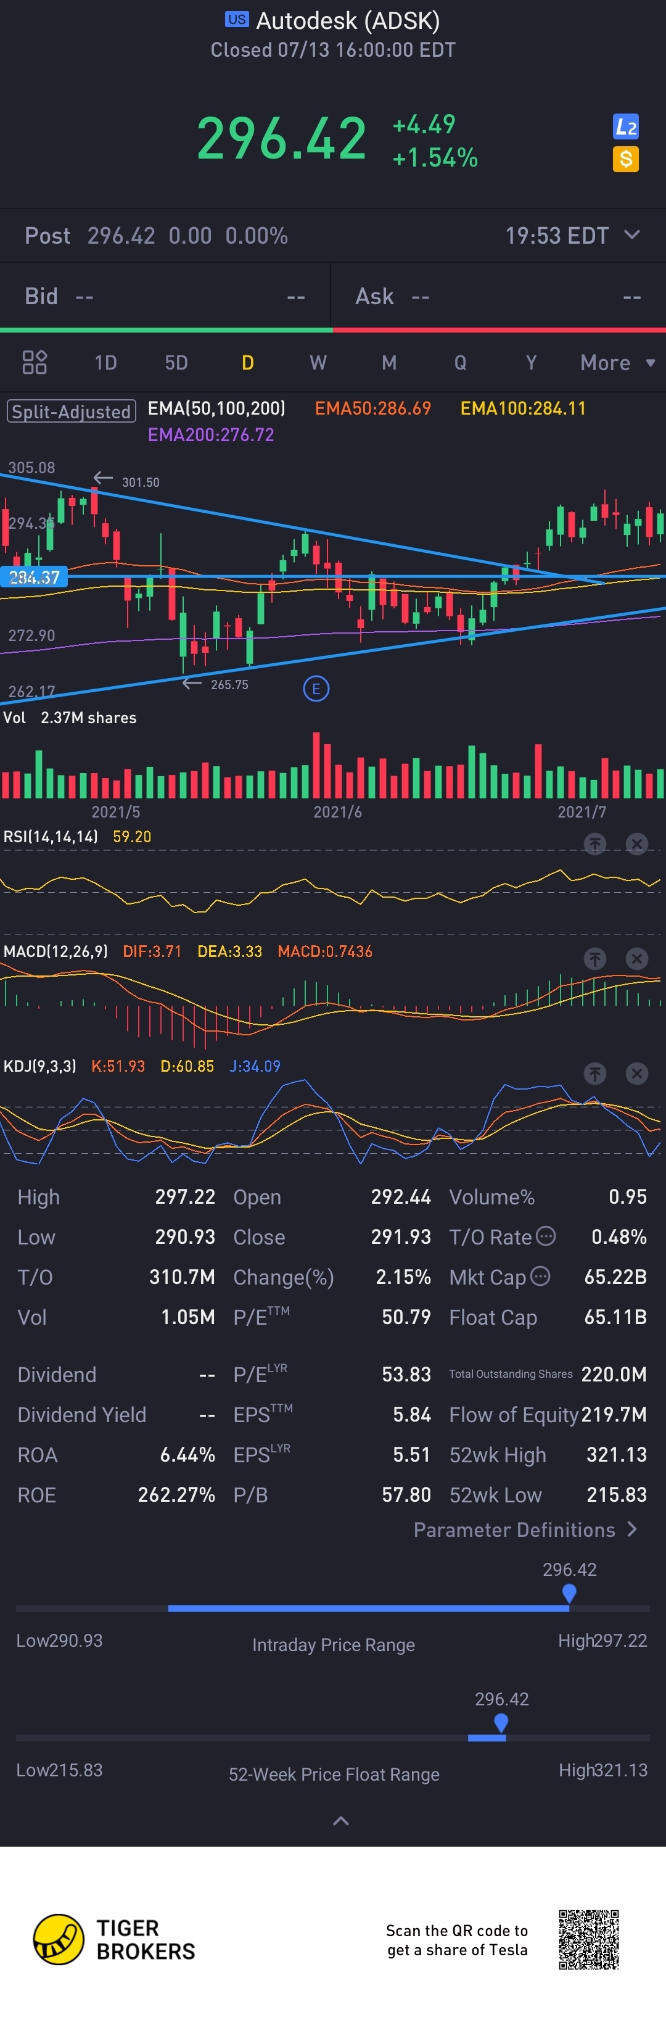666x2033 pixels.
Task: Open the L2 level-two quotes badge
Action: pyautogui.click(x=626, y=126)
